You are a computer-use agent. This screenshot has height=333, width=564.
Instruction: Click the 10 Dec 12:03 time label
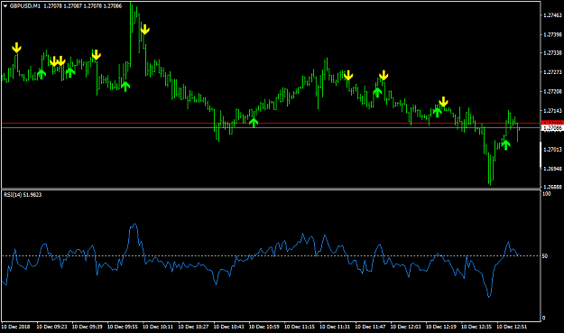tap(406, 327)
